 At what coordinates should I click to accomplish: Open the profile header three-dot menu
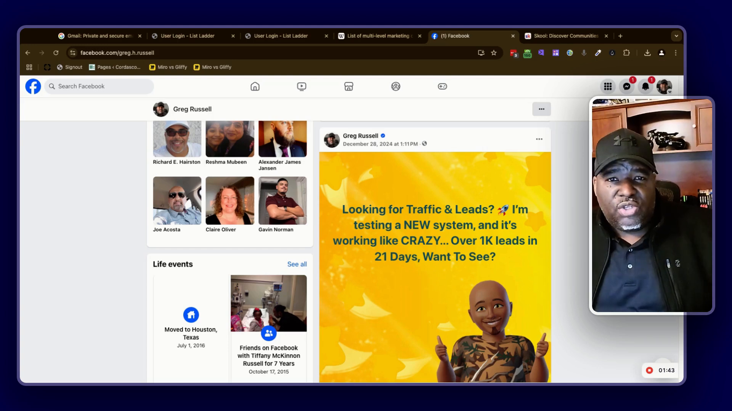tap(541, 109)
